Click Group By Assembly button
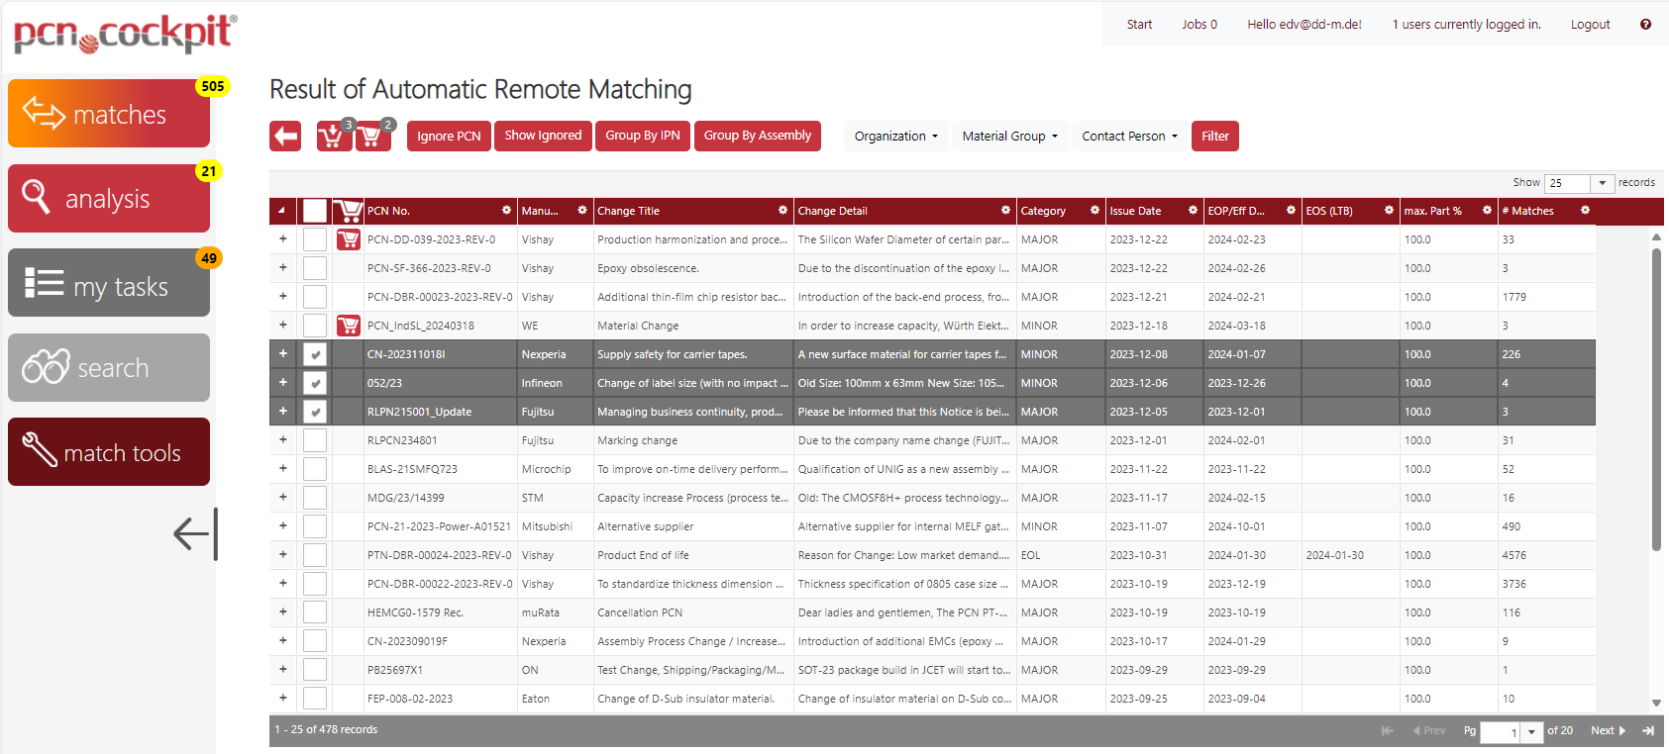Viewport: 1669px width, 754px height. tap(758, 136)
